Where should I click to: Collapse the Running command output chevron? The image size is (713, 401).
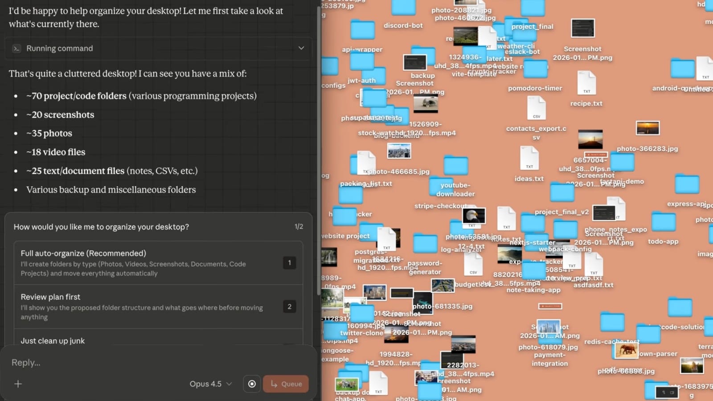point(301,48)
